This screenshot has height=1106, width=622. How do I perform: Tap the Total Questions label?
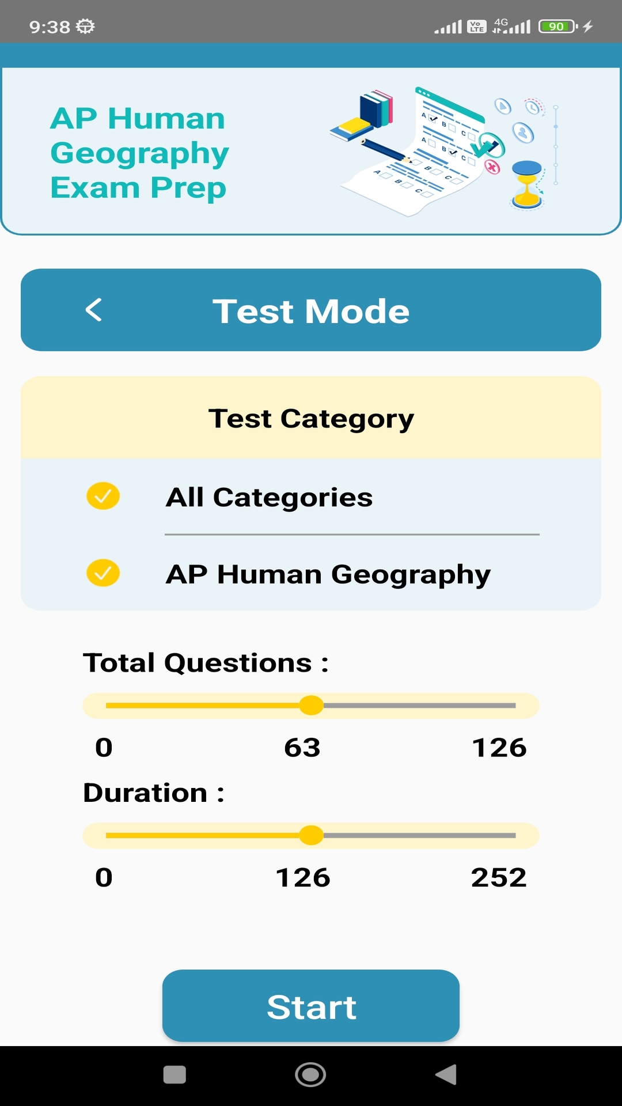pyautogui.click(x=204, y=662)
